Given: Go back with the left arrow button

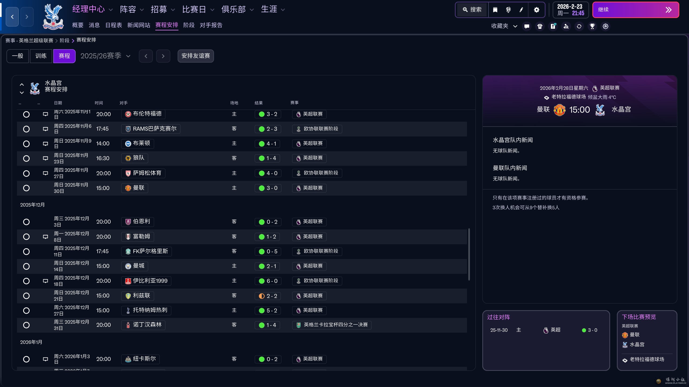Looking at the screenshot, I should point(12,17).
